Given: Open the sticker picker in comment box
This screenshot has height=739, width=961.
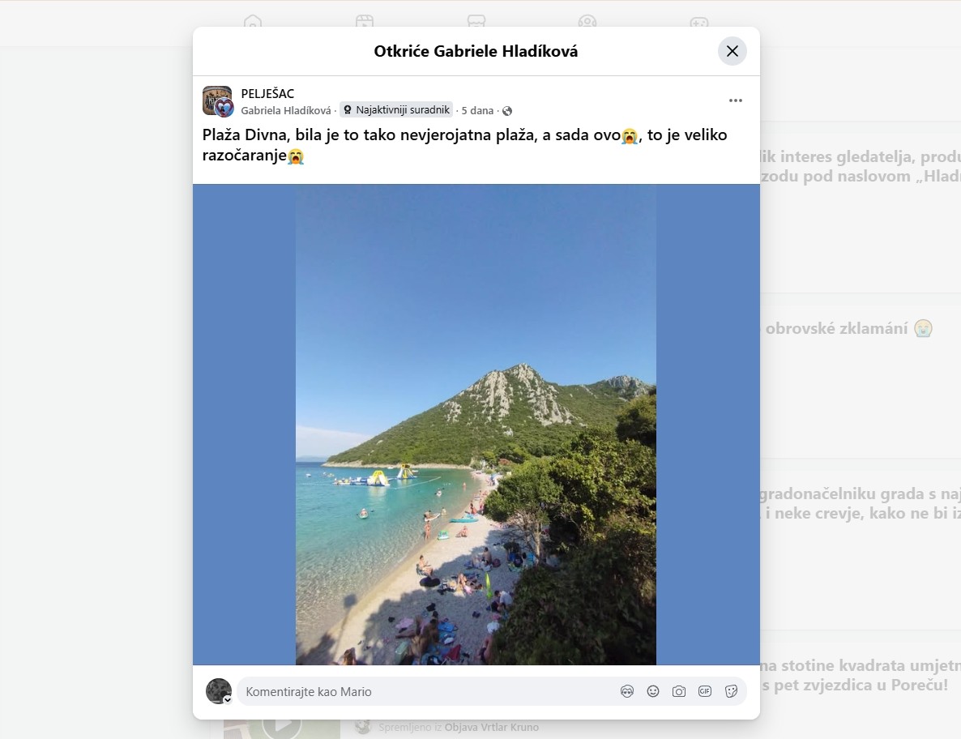Looking at the screenshot, I should (731, 691).
